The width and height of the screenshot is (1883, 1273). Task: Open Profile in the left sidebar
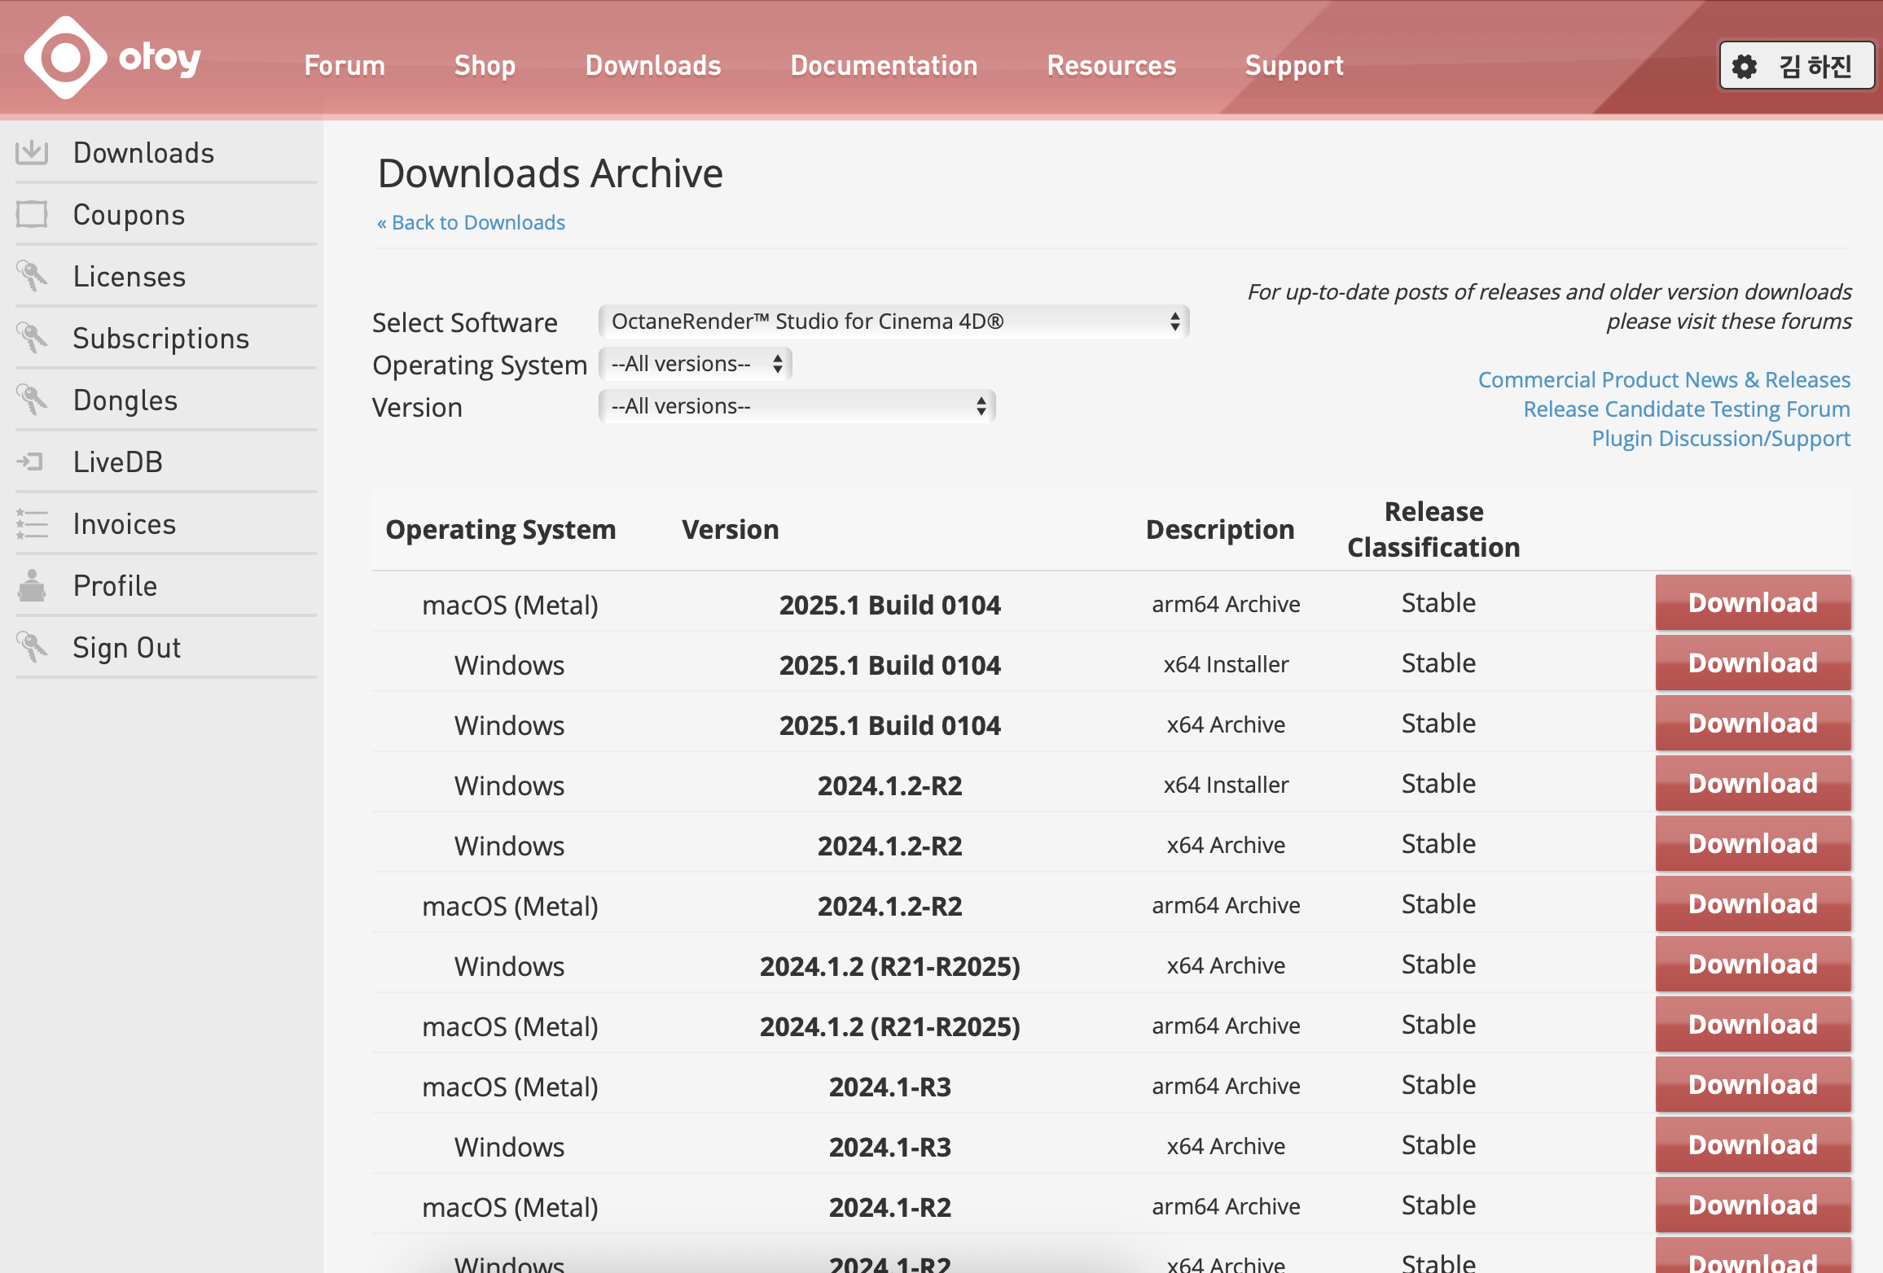point(166,585)
